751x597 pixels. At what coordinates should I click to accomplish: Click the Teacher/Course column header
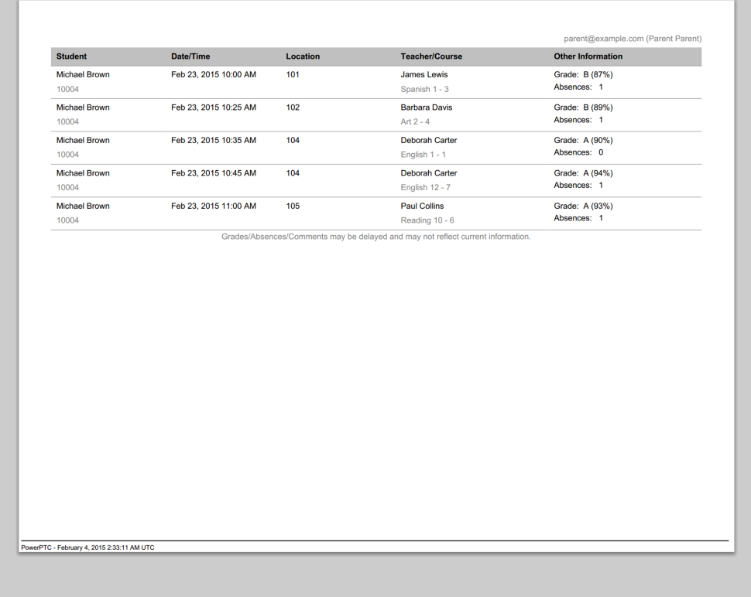point(431,56)
